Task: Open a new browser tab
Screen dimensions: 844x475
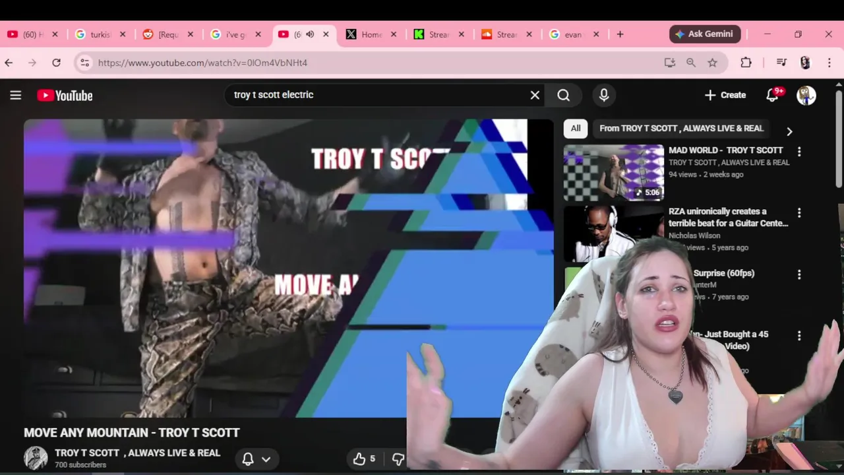Action: [620, 34]
